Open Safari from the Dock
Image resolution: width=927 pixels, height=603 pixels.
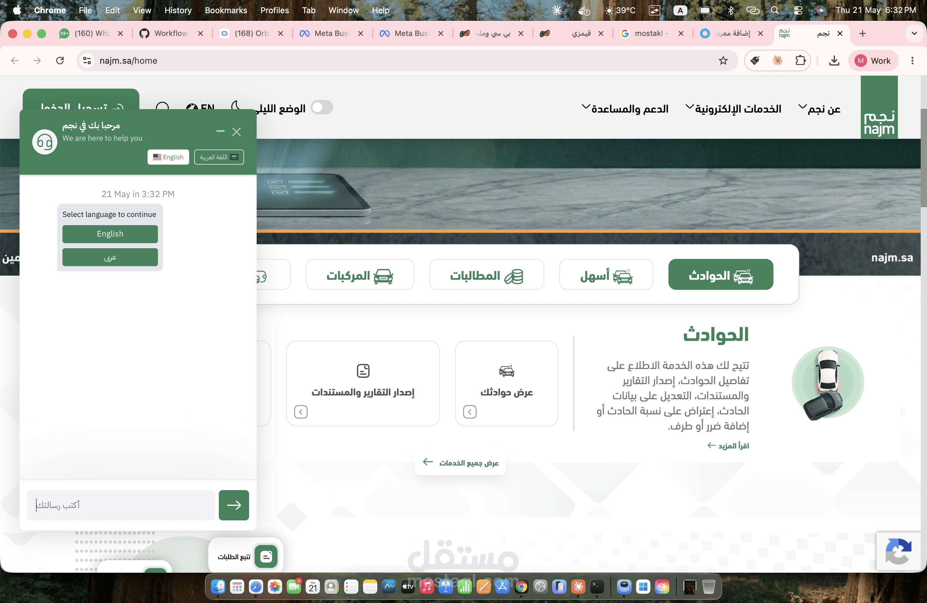(x=256, y=587)
